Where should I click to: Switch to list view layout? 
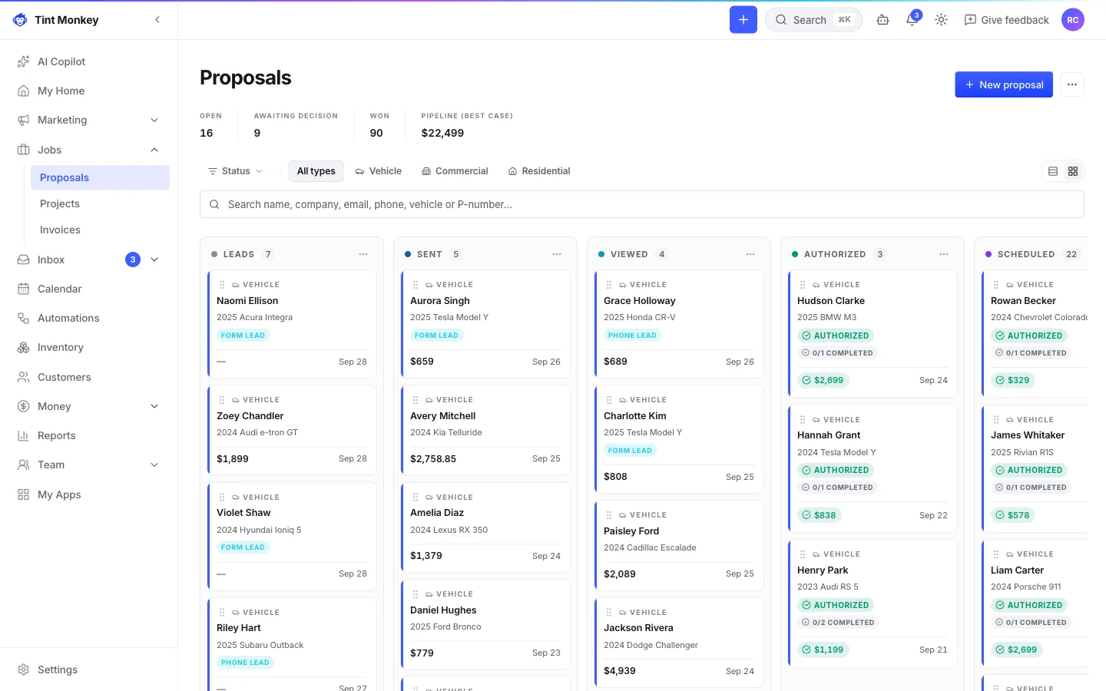click(x=1053, y=171)
